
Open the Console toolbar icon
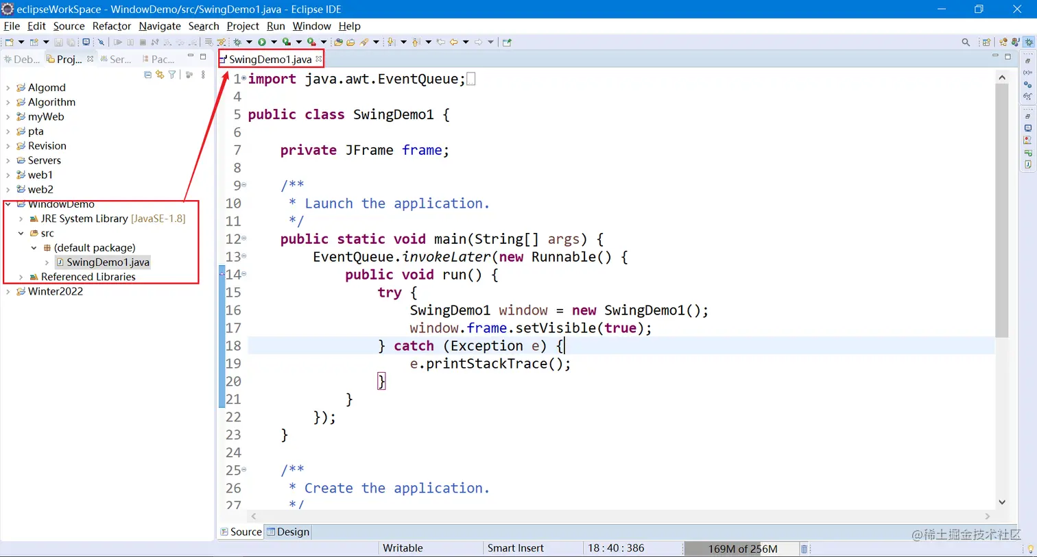click(x=86, y=42)
